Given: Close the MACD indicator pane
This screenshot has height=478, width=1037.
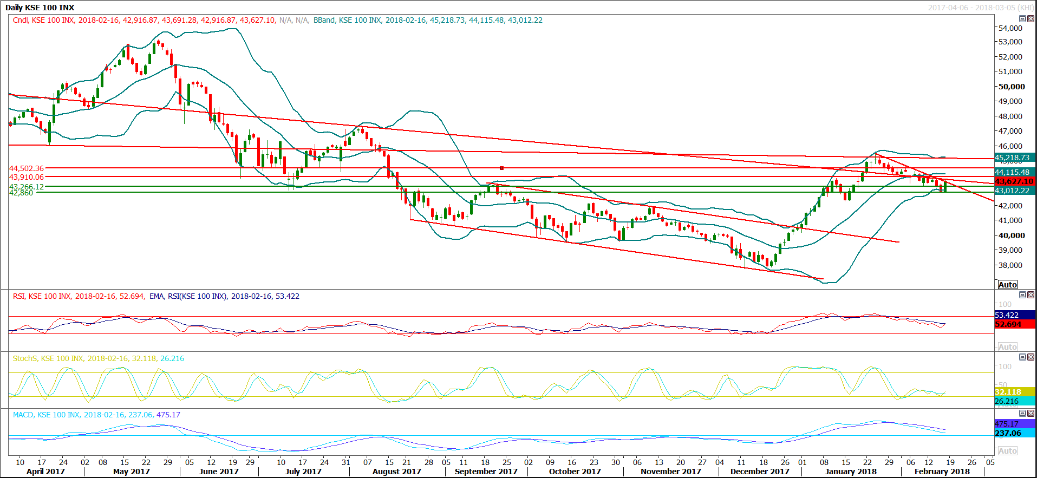Looking at the screenshot, I should click(x=1031, y=413).
